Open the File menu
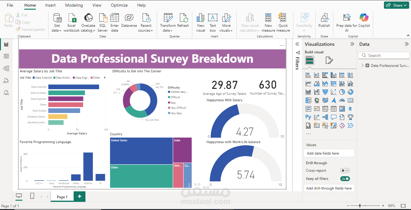411x210 pixels. tap(10, 5)
